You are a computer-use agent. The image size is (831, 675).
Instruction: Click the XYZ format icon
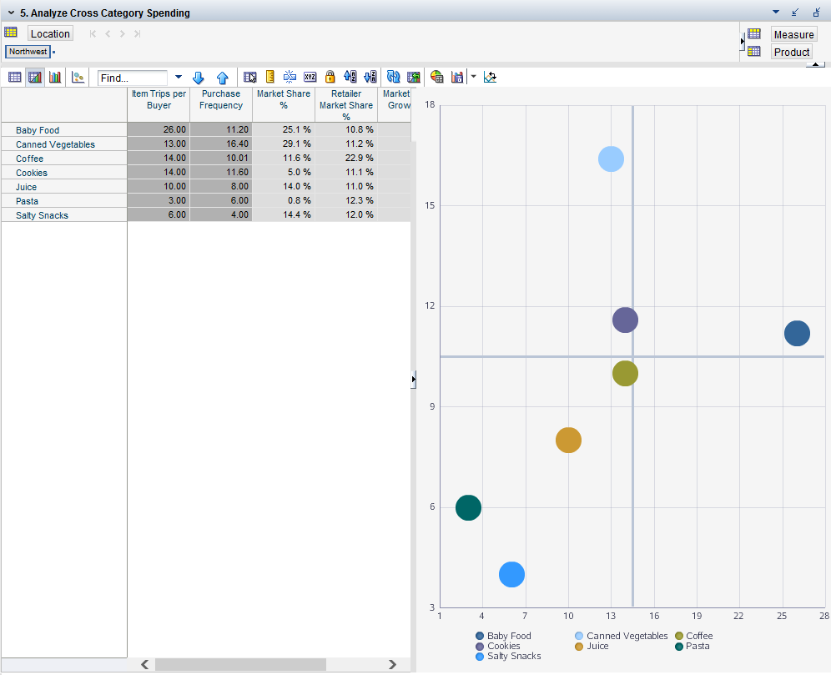[x=310, y=77]
